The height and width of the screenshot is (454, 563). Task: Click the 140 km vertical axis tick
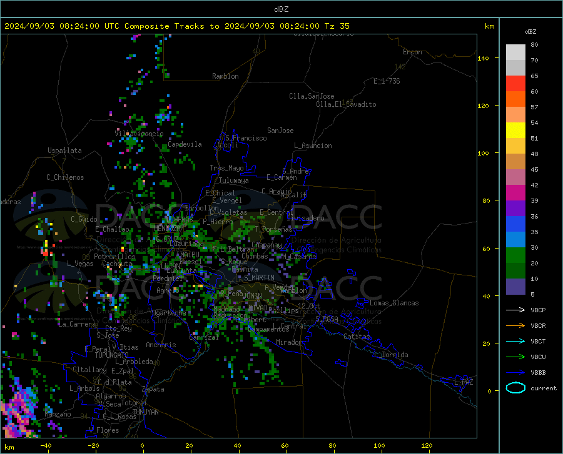[x=484, y=58]
